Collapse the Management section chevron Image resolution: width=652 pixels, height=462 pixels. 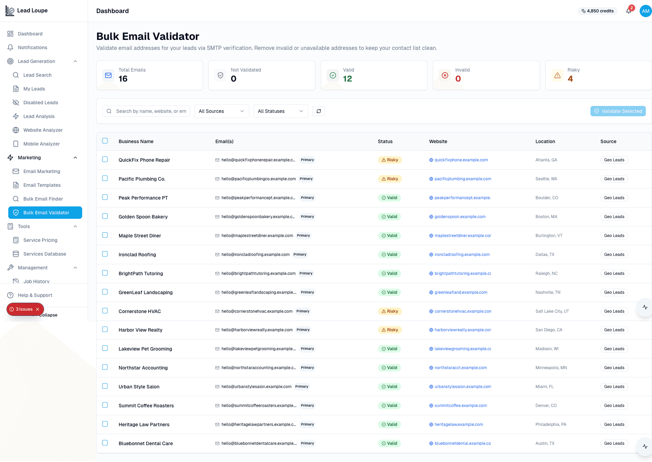tap(75, 268)
